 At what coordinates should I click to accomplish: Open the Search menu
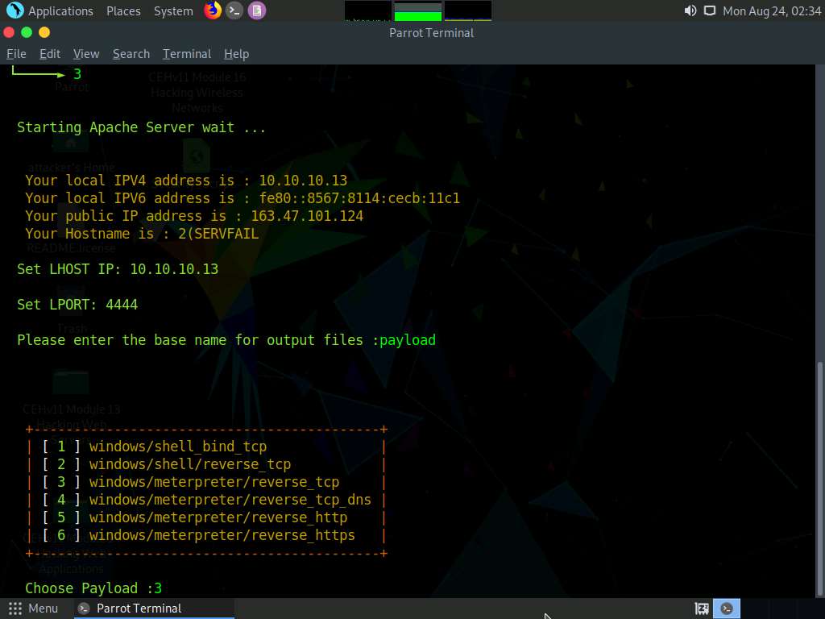(131, 54)
